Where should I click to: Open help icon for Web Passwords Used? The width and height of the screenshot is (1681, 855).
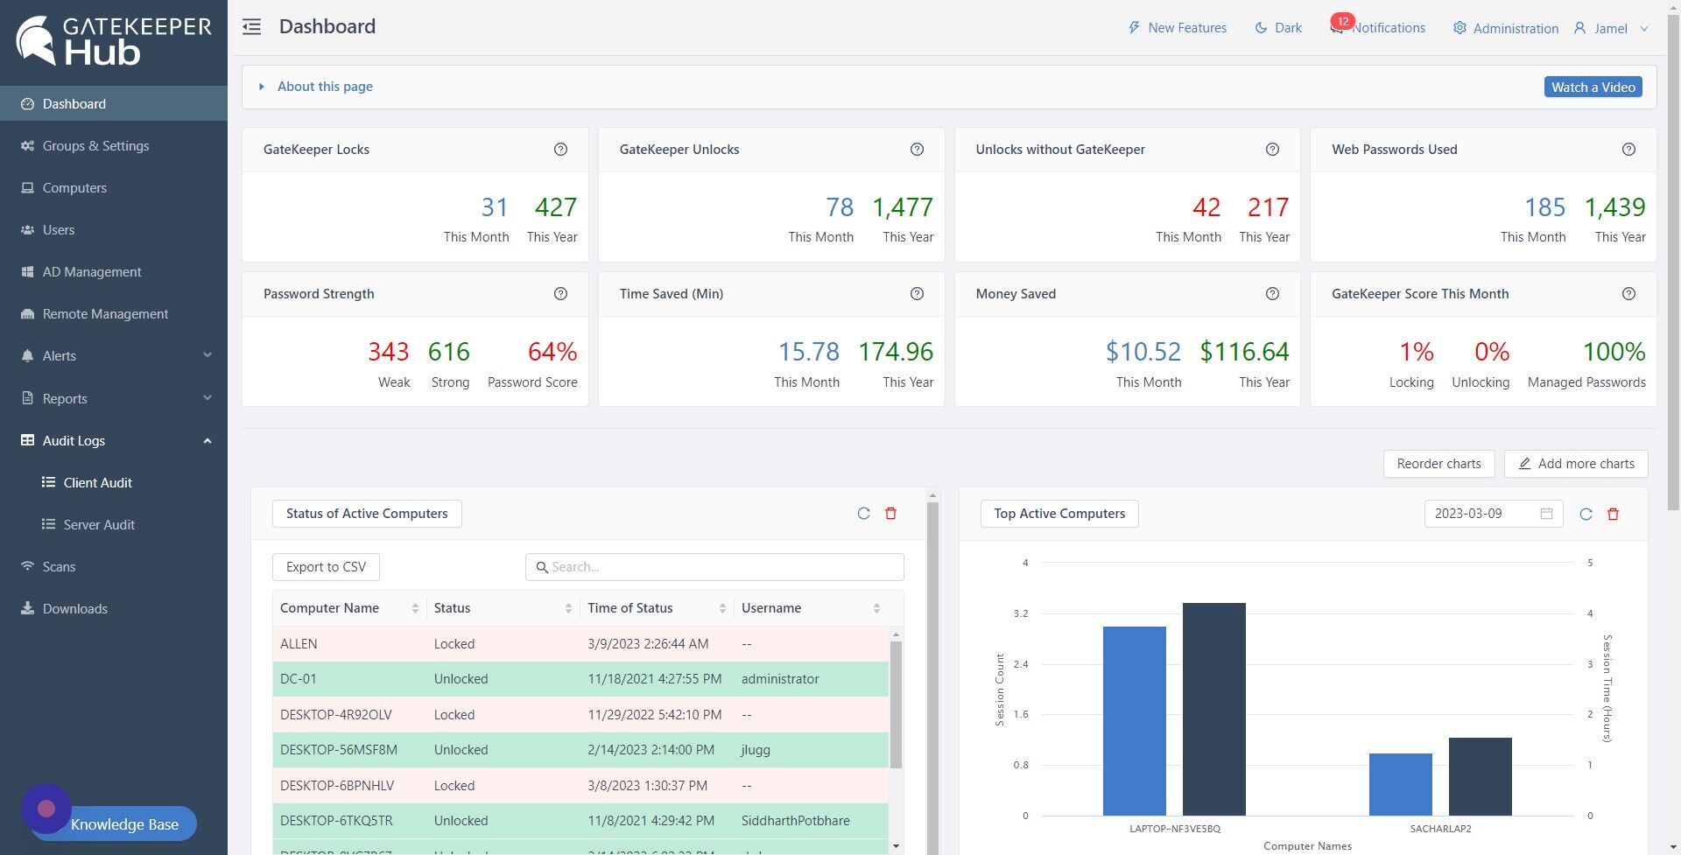pyautogui.click(x=1628, y=150)
